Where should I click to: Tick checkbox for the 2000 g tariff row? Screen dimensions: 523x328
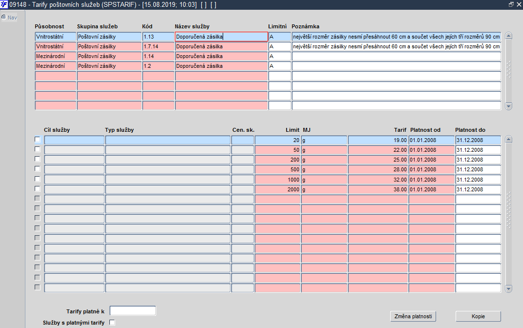coord(37,189)
